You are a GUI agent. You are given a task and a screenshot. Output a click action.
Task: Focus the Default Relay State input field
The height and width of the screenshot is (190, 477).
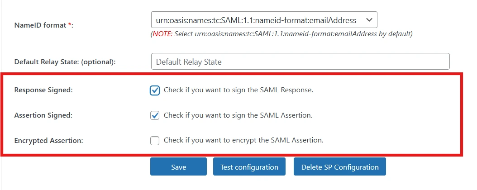click(300, 62)
